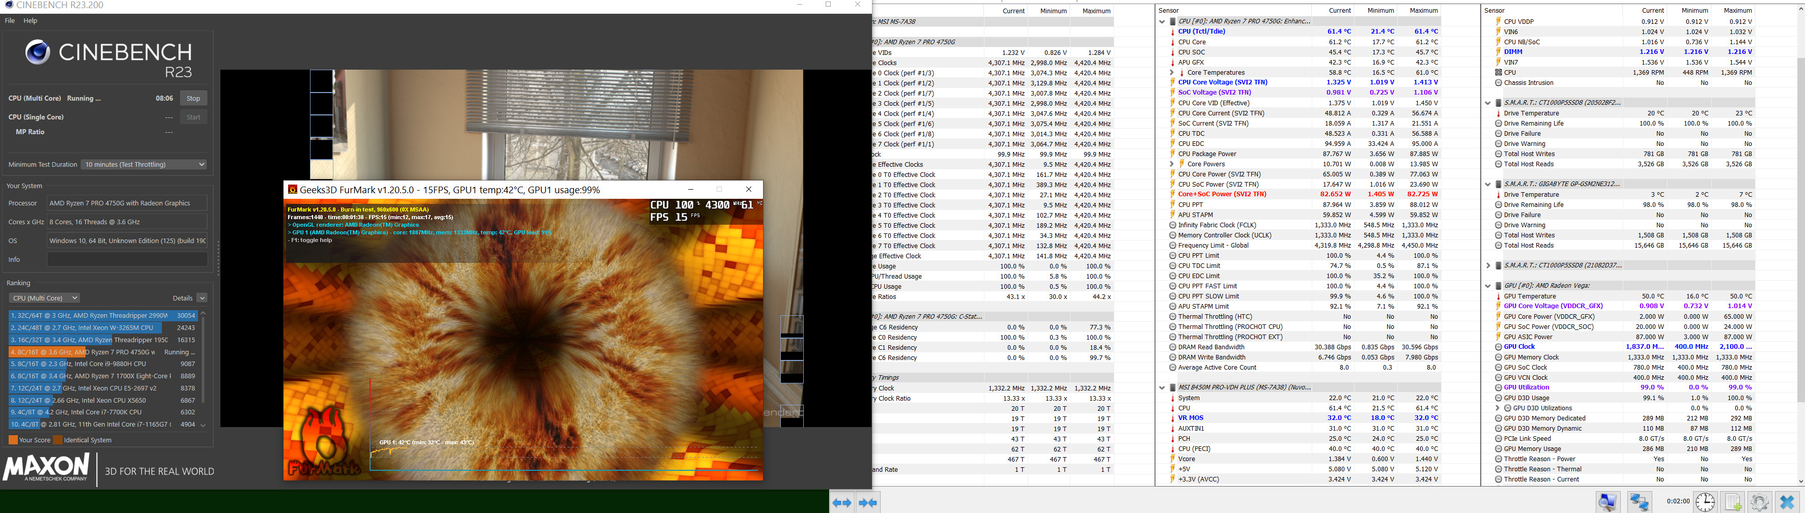Click the Minimum column header in the middle panel
The height and width of the screenshot is (513, 1805).
tap(1380, 11)
